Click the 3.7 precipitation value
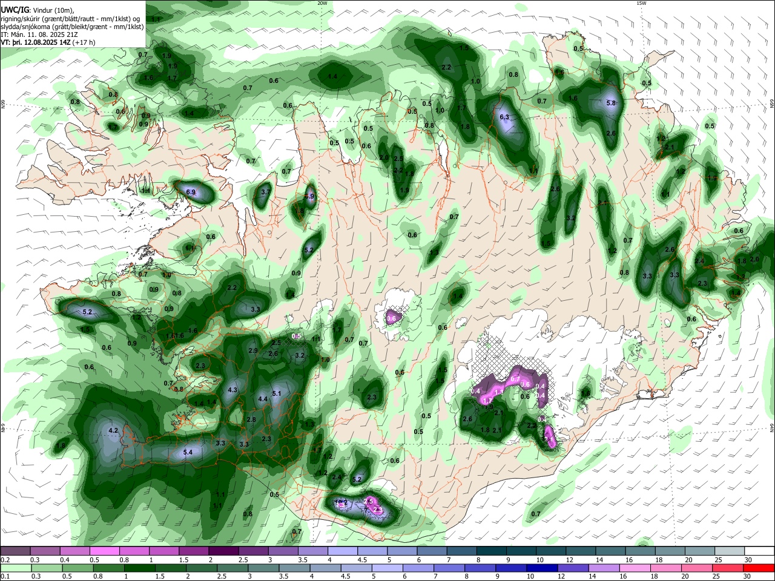The image size is (775, 581). tap(265, 192)
